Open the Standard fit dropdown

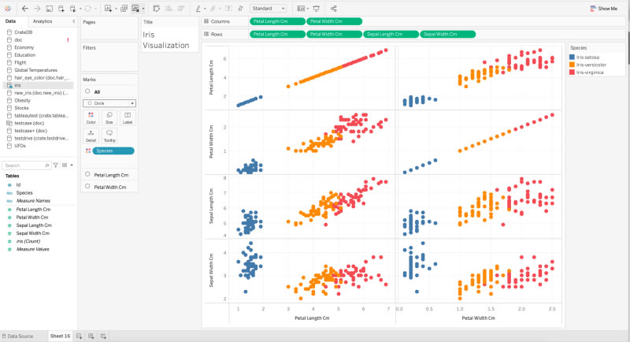tap(269, 9)
